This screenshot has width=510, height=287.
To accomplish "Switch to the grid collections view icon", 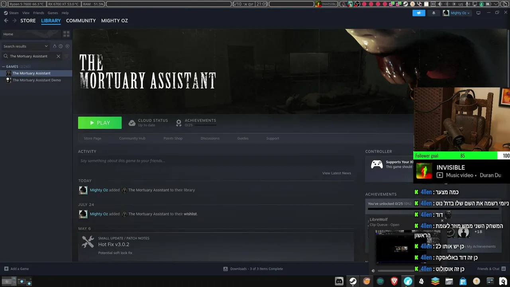I will 66,34.
